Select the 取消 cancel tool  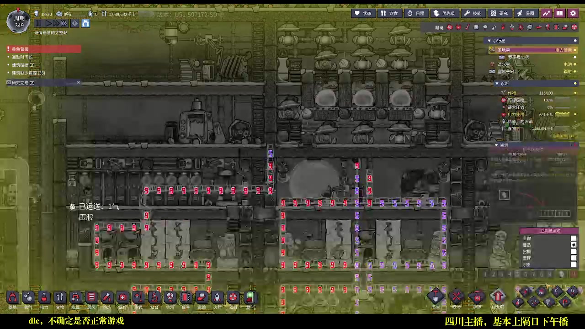pyautogui.click(x=456, y=297)
